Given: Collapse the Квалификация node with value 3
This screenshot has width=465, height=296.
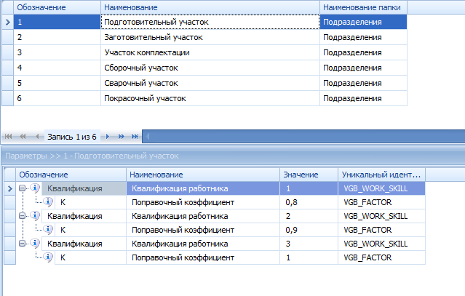Looking at the screenshot, I should 23,244.
